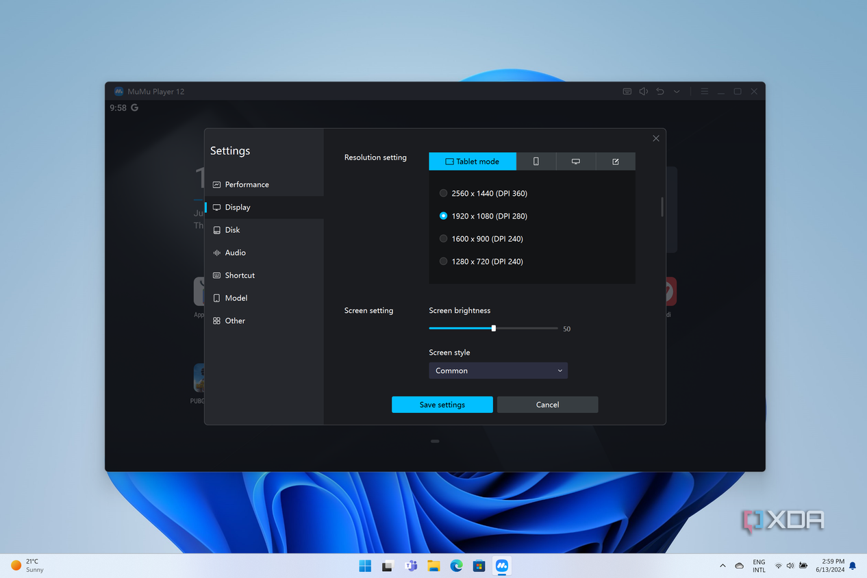Launch Microsoft Edge from the taskbar
The height and width of the screenshot is (578, 867).
tap(456, 566)
